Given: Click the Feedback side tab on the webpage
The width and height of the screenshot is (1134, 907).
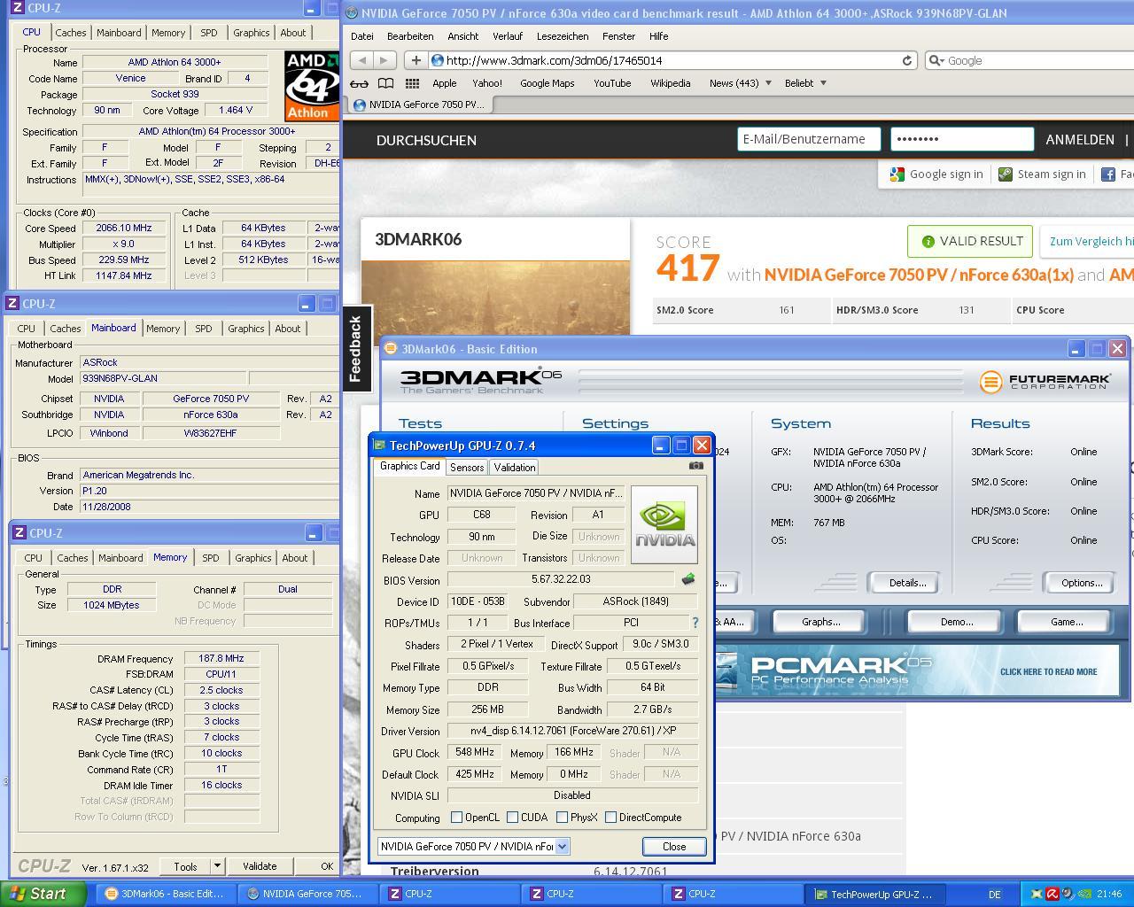Looking at the screenshot, I should coord(355,349).
